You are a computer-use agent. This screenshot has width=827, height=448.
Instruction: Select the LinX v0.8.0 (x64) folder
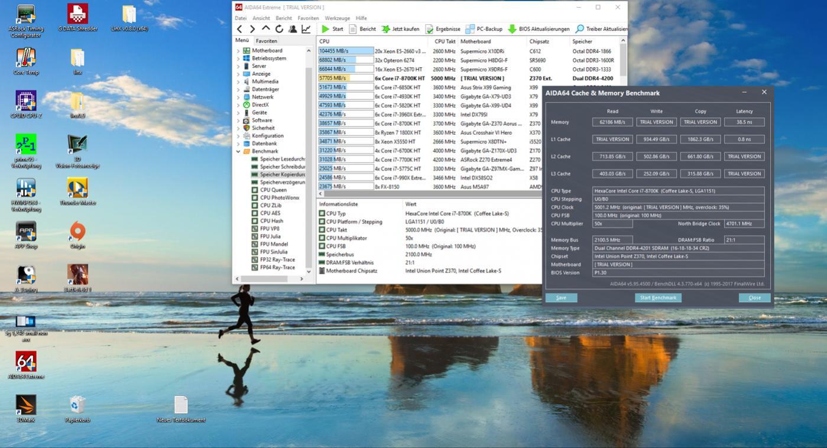129,18
